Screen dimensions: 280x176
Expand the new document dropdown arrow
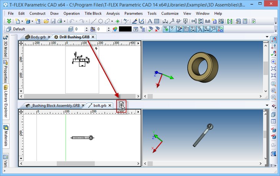click(22, 21)
